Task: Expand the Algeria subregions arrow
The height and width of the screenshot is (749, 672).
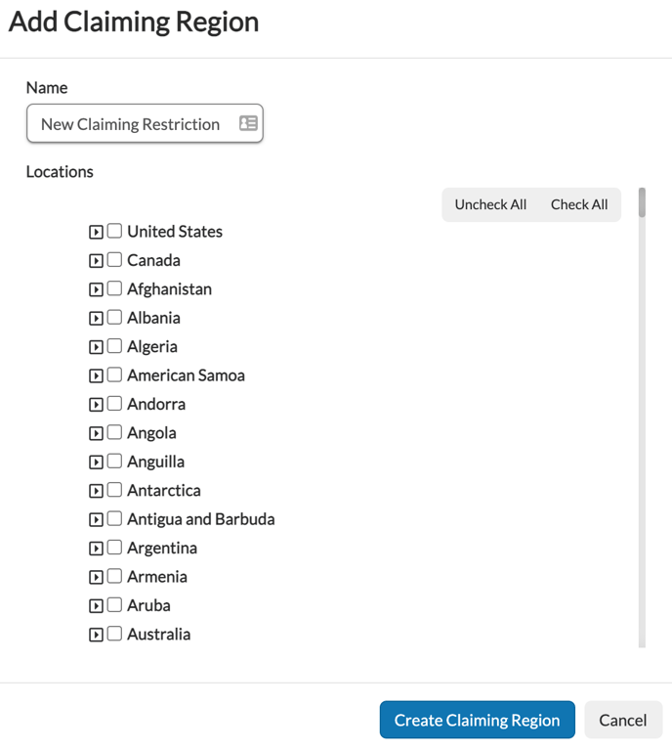Action: click(x=96, y=347)
